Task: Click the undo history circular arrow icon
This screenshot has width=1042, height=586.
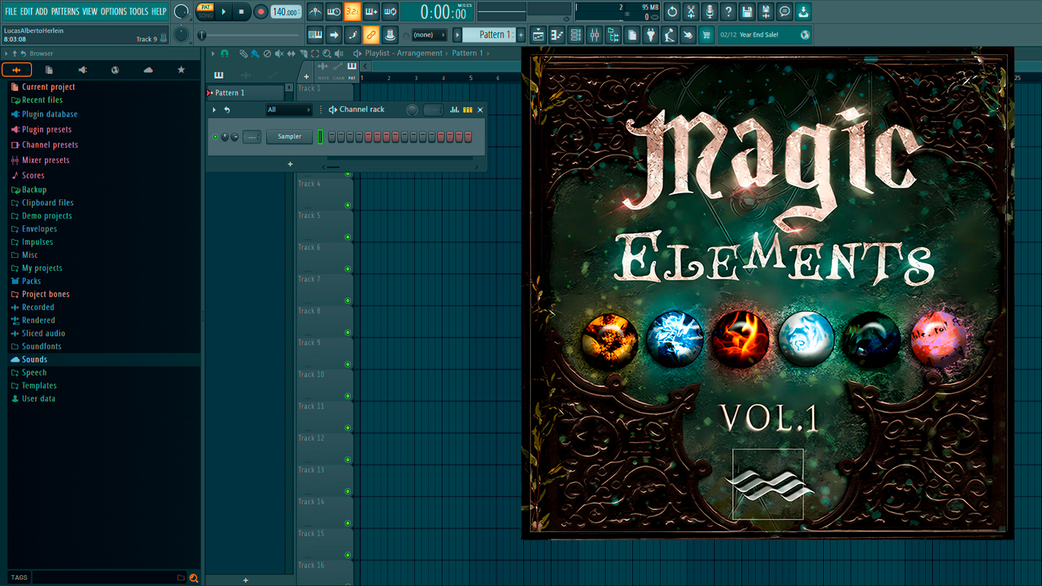Action: click(x=672, y=11)
